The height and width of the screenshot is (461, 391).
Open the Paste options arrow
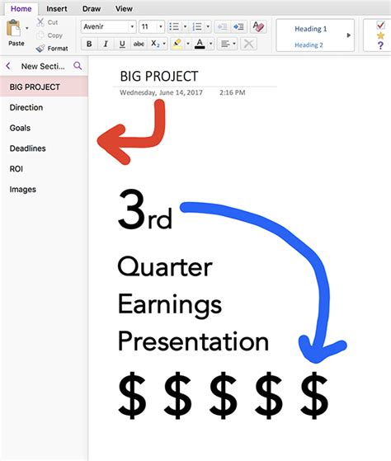click(27, 28)
